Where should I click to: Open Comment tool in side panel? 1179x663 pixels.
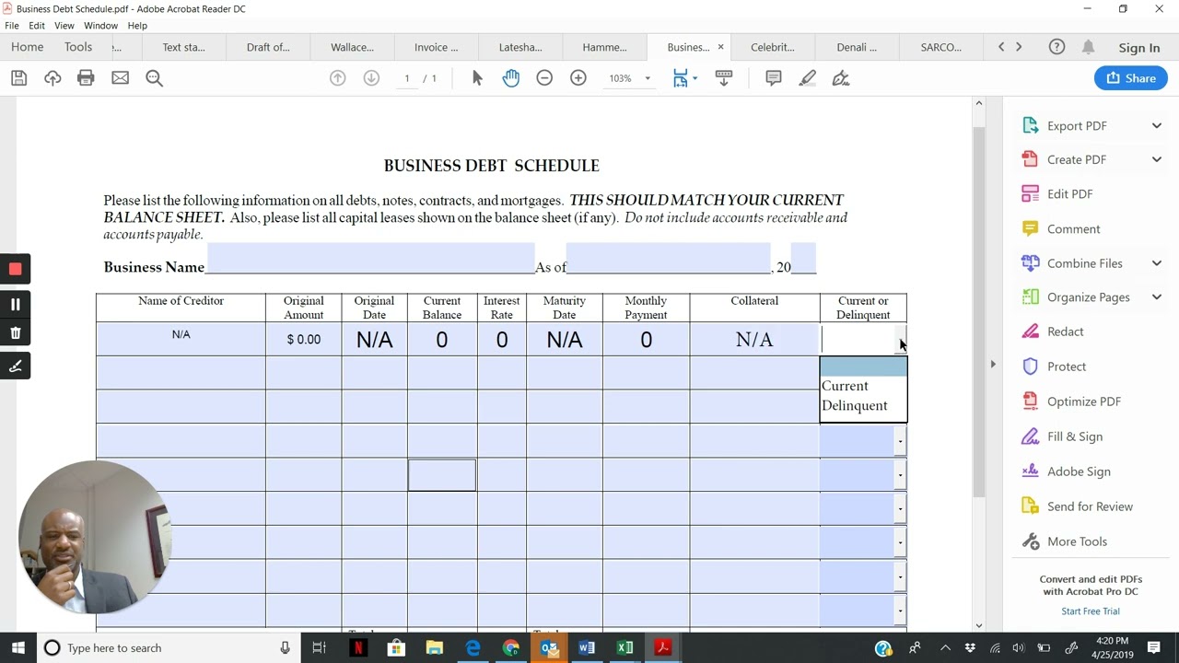[x=1073, y=229]
